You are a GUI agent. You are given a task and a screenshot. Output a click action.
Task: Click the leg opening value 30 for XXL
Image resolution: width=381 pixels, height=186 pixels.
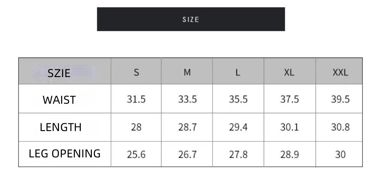340,154
